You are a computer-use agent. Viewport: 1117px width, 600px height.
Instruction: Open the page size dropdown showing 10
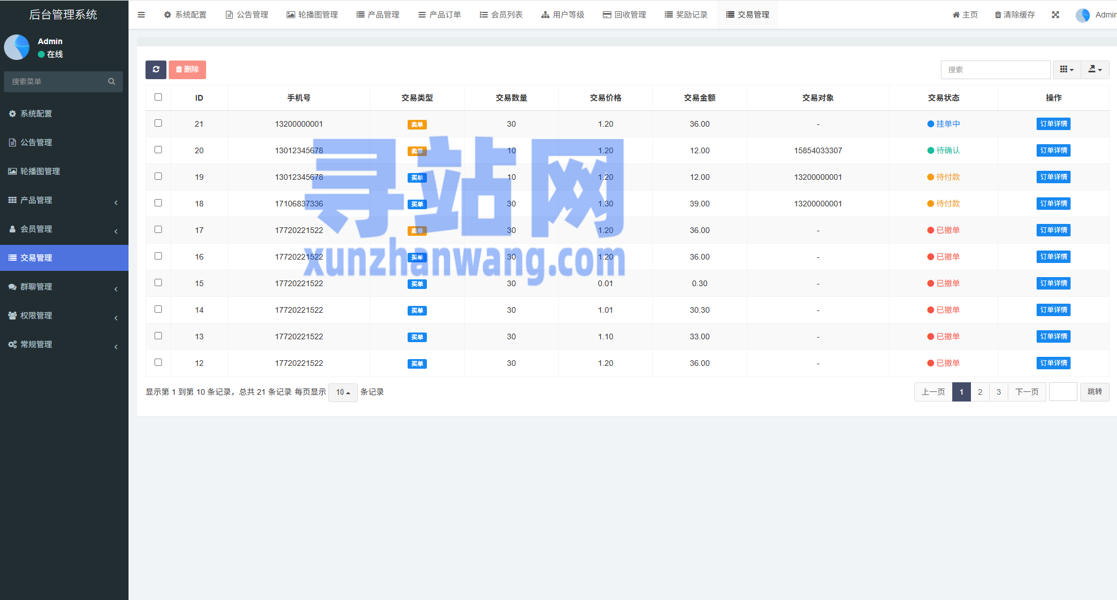tap(343, 392)
